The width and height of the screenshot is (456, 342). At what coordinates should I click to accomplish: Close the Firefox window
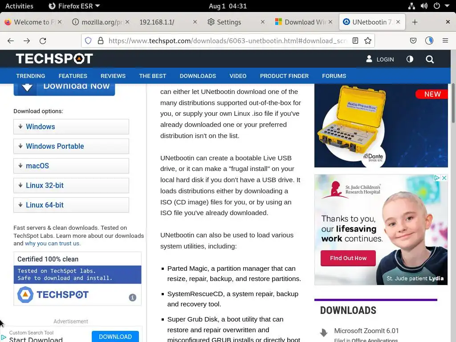[448, 22]
